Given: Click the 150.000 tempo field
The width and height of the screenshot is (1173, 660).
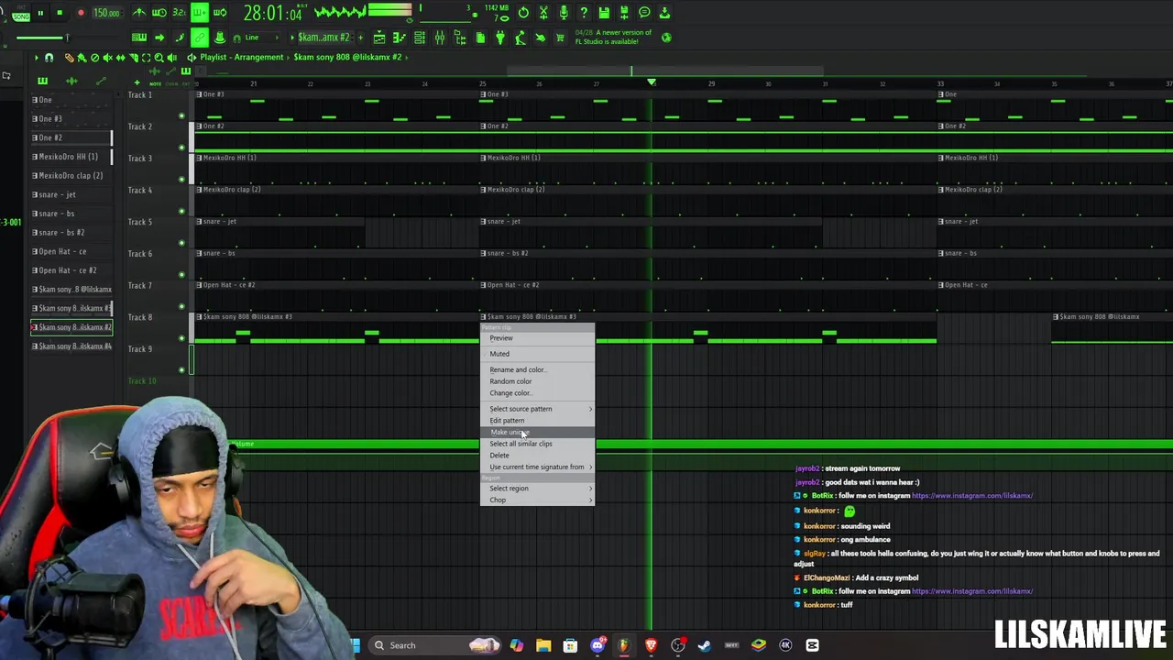Looking at the screenshot, I should [106, 13].
